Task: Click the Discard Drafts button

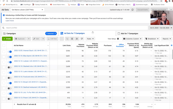Action: (x=143, y=10)
